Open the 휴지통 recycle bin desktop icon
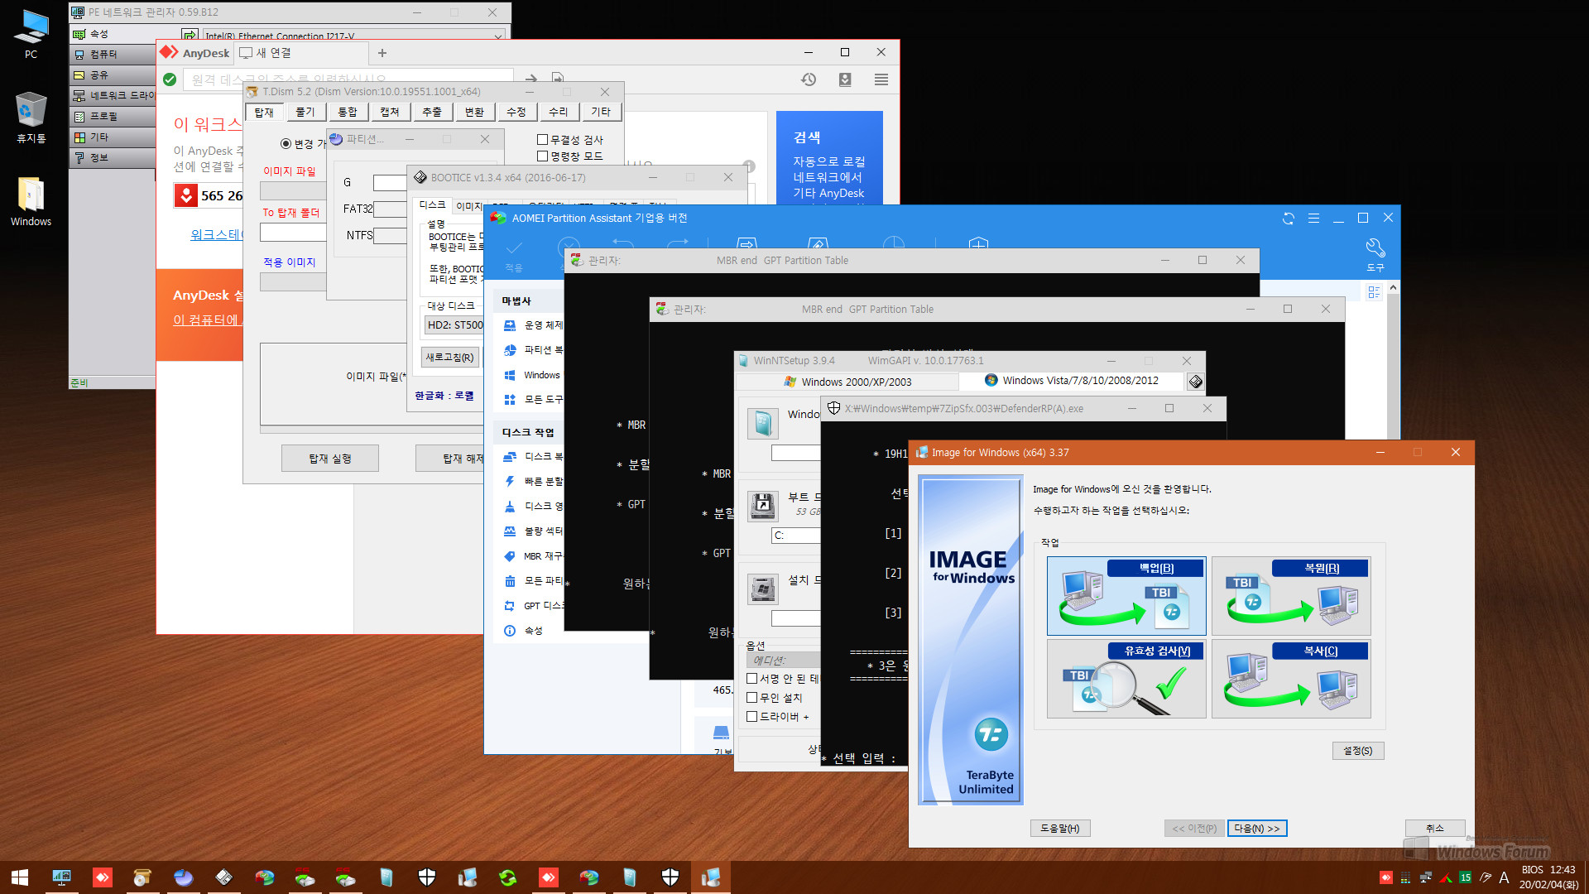 [x=31, y=117]
